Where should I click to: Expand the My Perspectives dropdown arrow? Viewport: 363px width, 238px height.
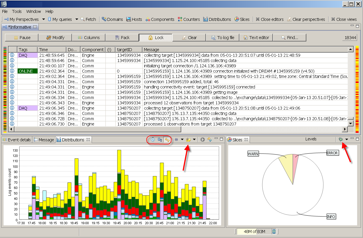coord(43,19)
